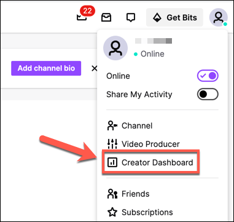This screenshot has width=234, height=222.
Task: Dismiss the channel bio prompt with X
Action: pyautogui.click(x=94, y=68)
